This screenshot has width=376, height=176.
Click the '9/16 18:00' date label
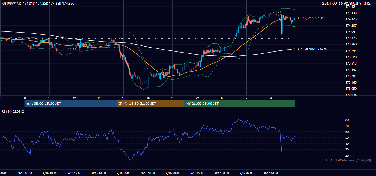tap(148, 173)
